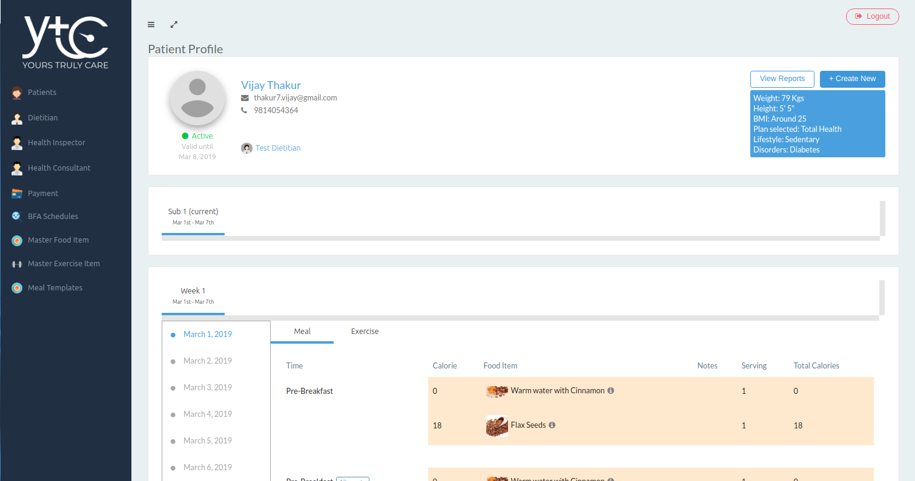Open the Test Dietitian link

[x=277, y=148]
